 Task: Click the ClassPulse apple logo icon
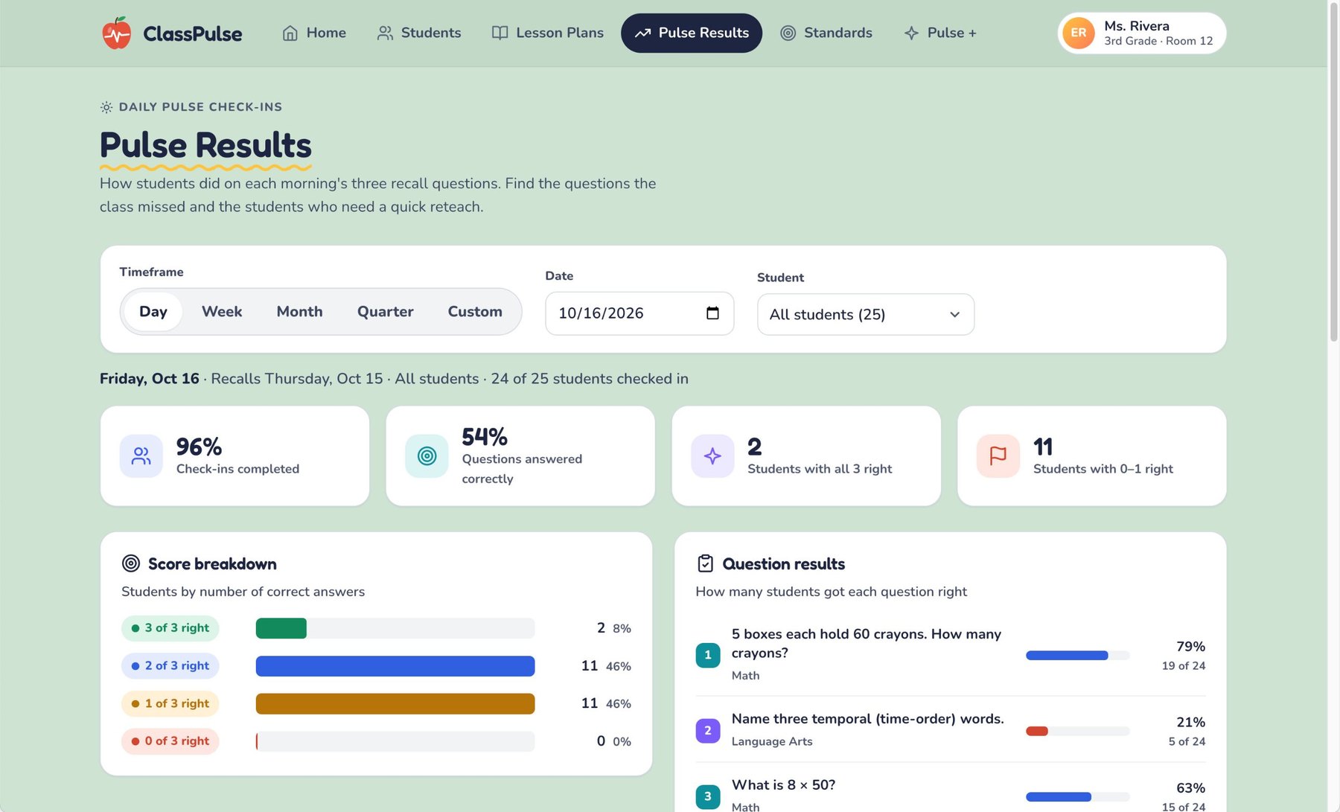(x=116, y=33)
